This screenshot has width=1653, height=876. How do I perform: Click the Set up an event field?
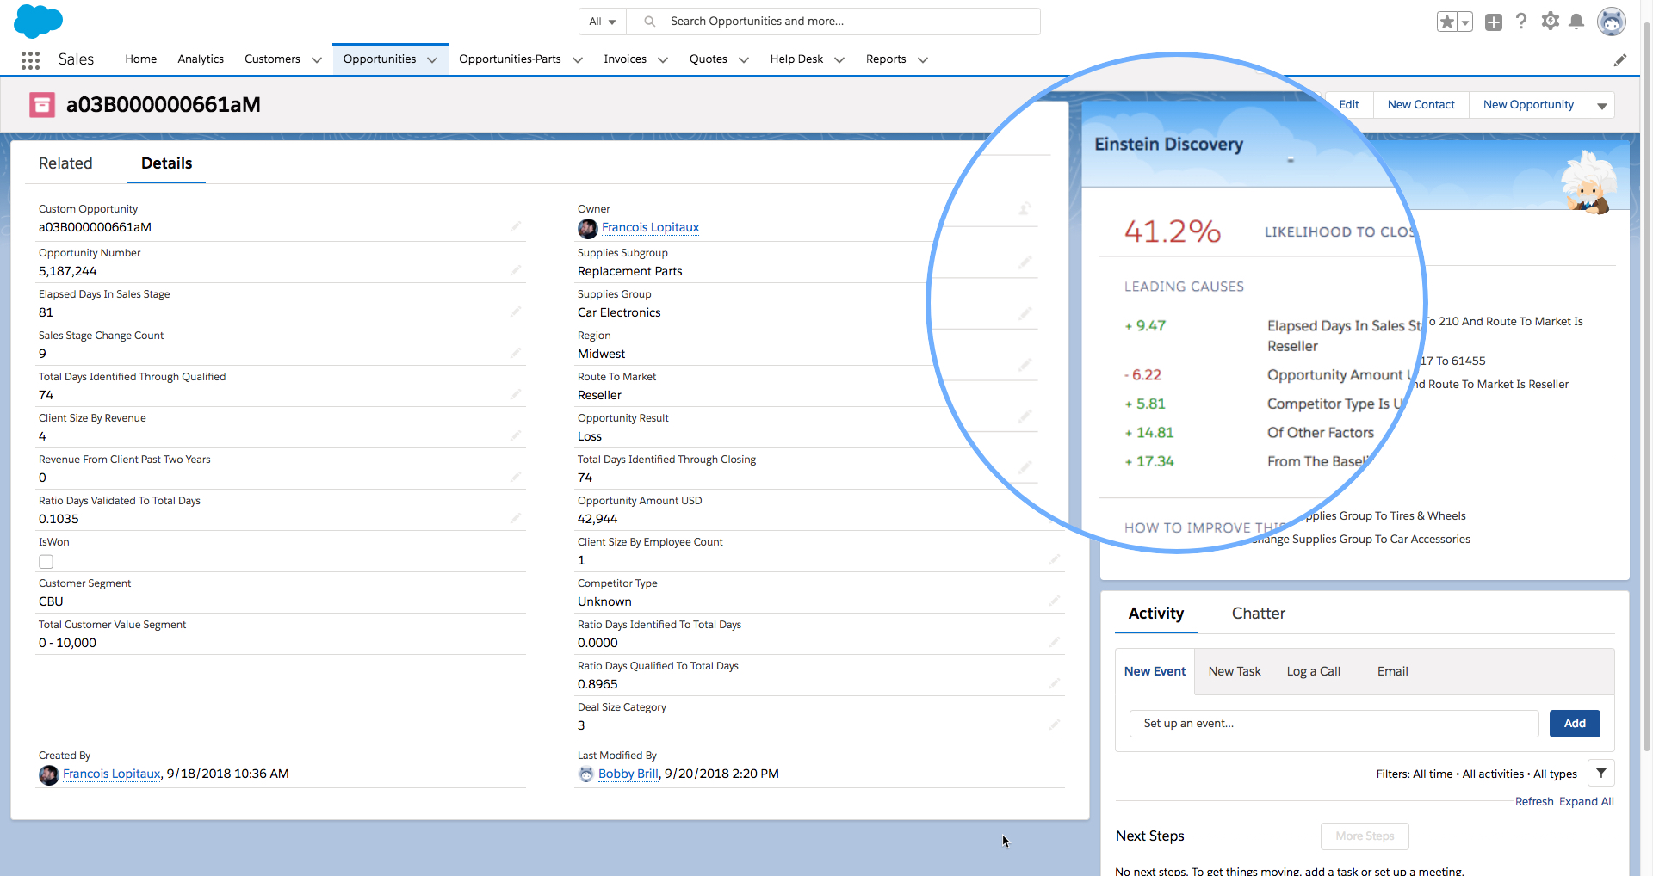1334,724
